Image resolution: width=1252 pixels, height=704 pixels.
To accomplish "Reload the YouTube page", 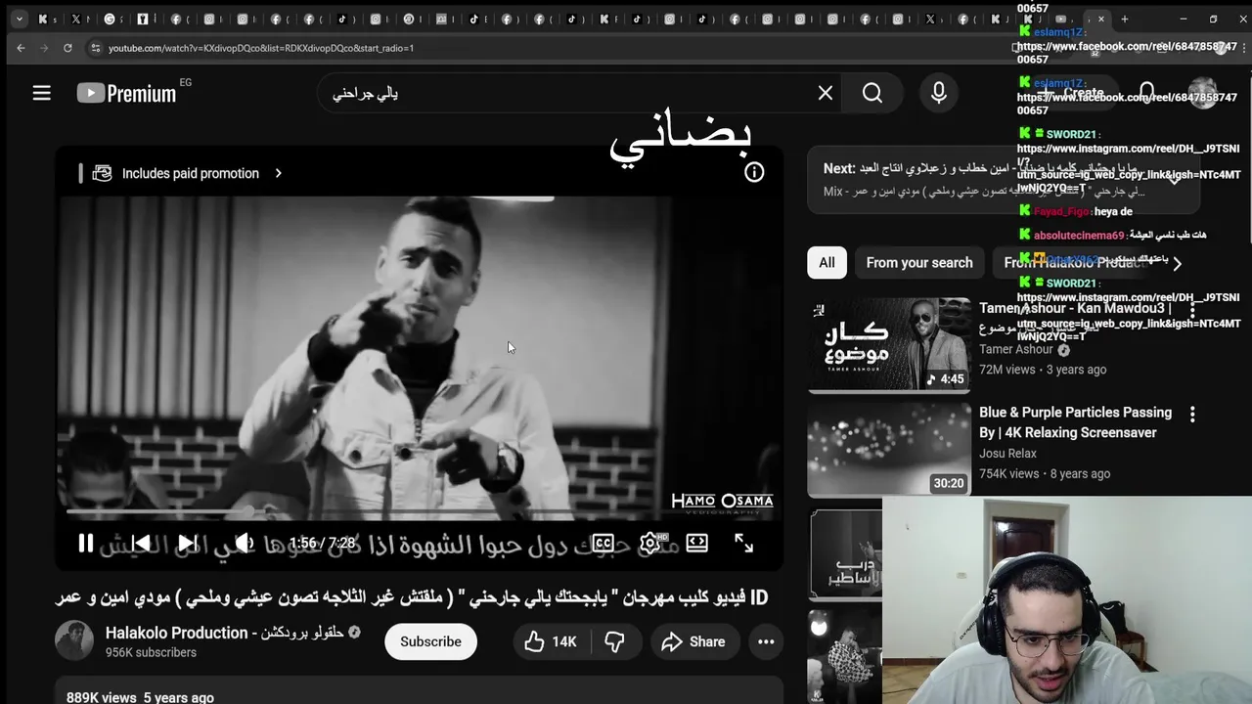I will [x=67, y=48].
